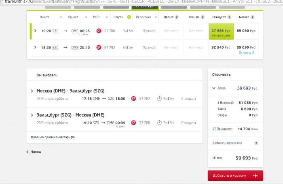Click the promo code help question mark
Viewport: 283px width, 184px height.
256,143
